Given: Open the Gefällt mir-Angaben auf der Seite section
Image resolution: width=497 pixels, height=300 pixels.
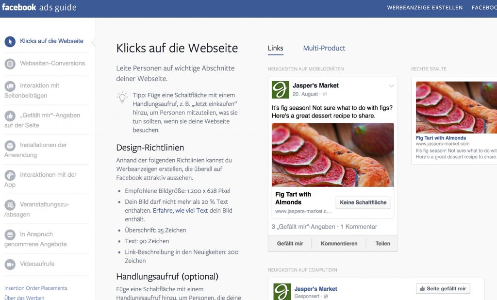Looking at the screenshot, I should click(42, 120).
